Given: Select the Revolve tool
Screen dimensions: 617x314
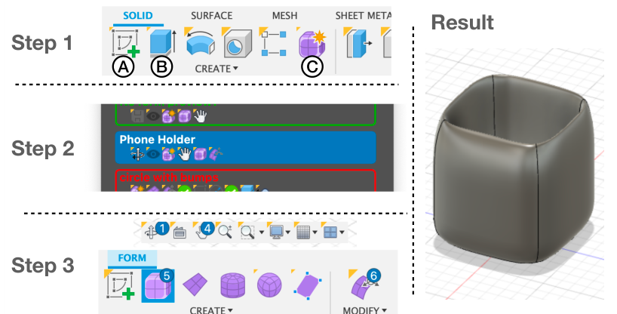Looking at the screenshot, I should click(199, 42).
